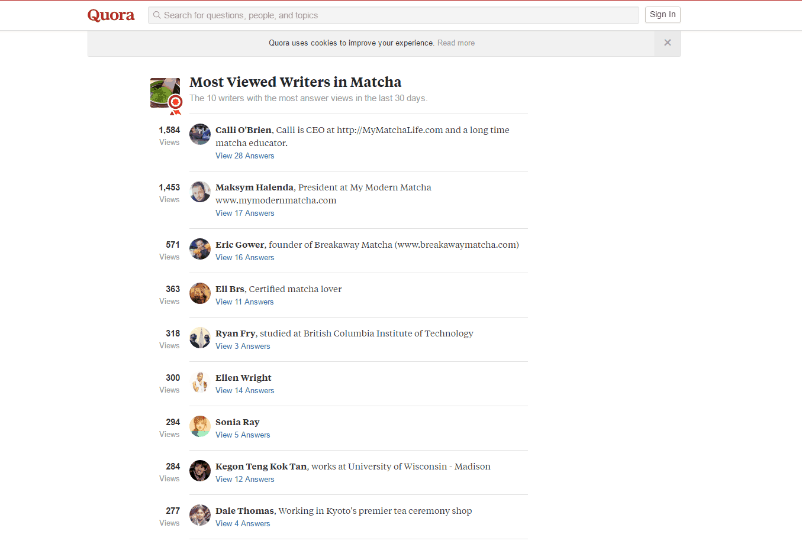This screenshot has height=544, width=802.
Task: Click Kegon Teng Kok Tan's profile photo
Action: coord(200,471)
